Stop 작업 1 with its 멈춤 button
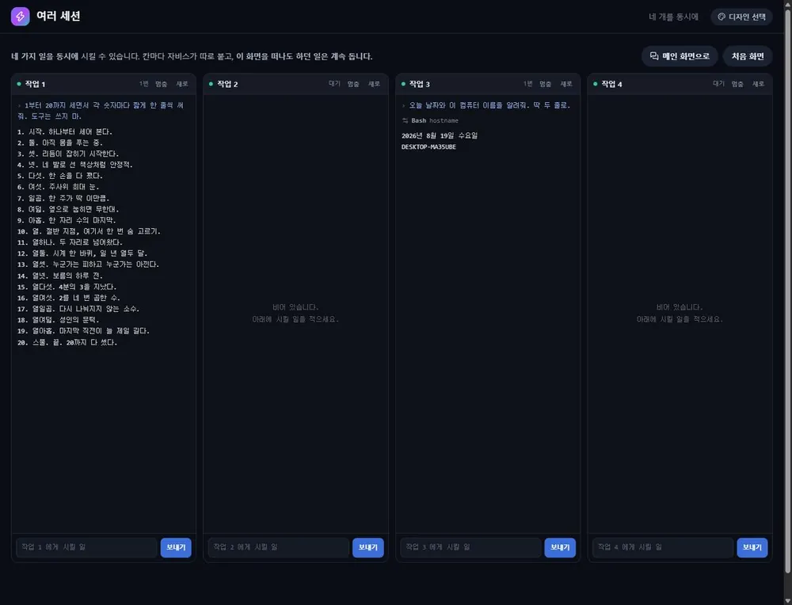The image size is (792, 605). (161, 84)
